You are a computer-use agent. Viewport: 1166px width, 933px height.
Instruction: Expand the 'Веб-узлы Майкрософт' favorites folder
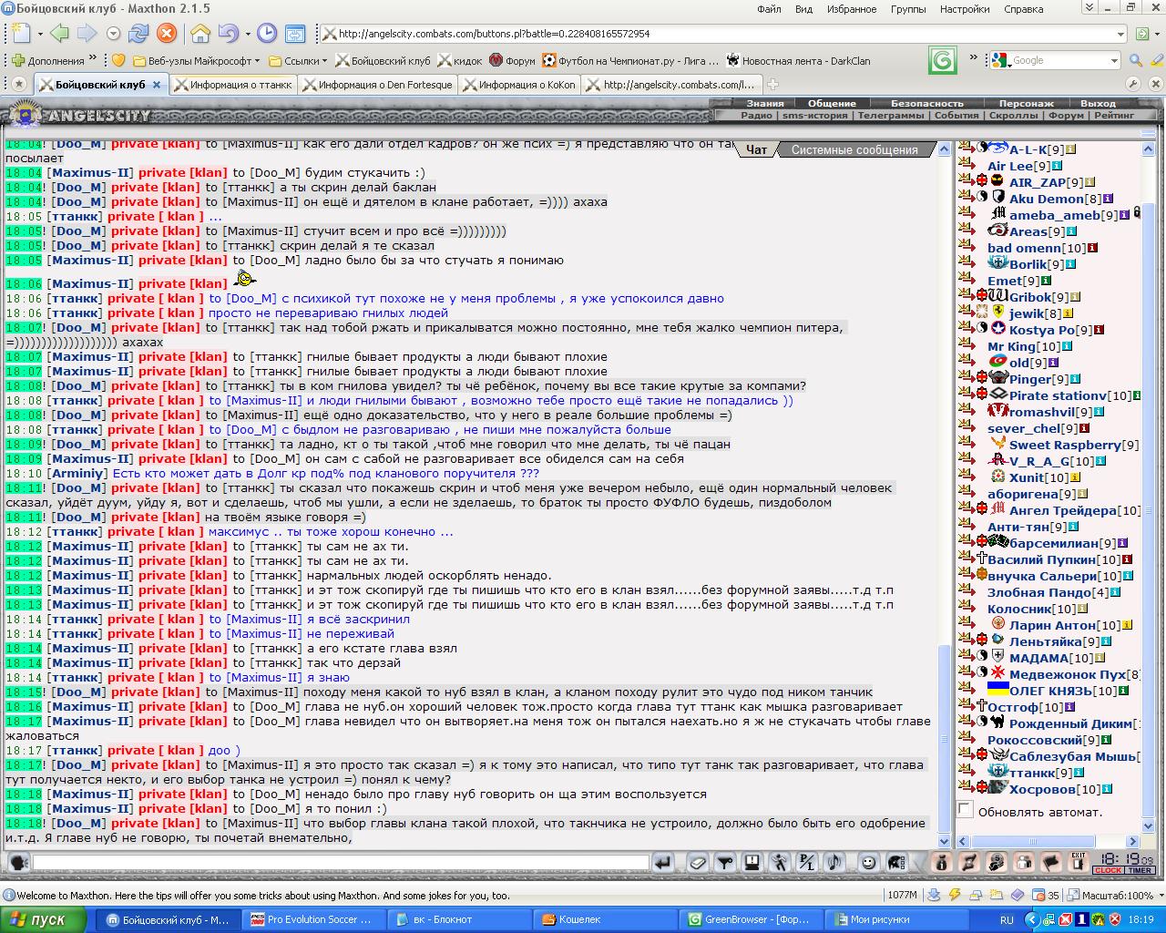(196, 61)
